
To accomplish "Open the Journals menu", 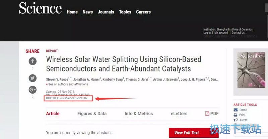I will [106, 12].
